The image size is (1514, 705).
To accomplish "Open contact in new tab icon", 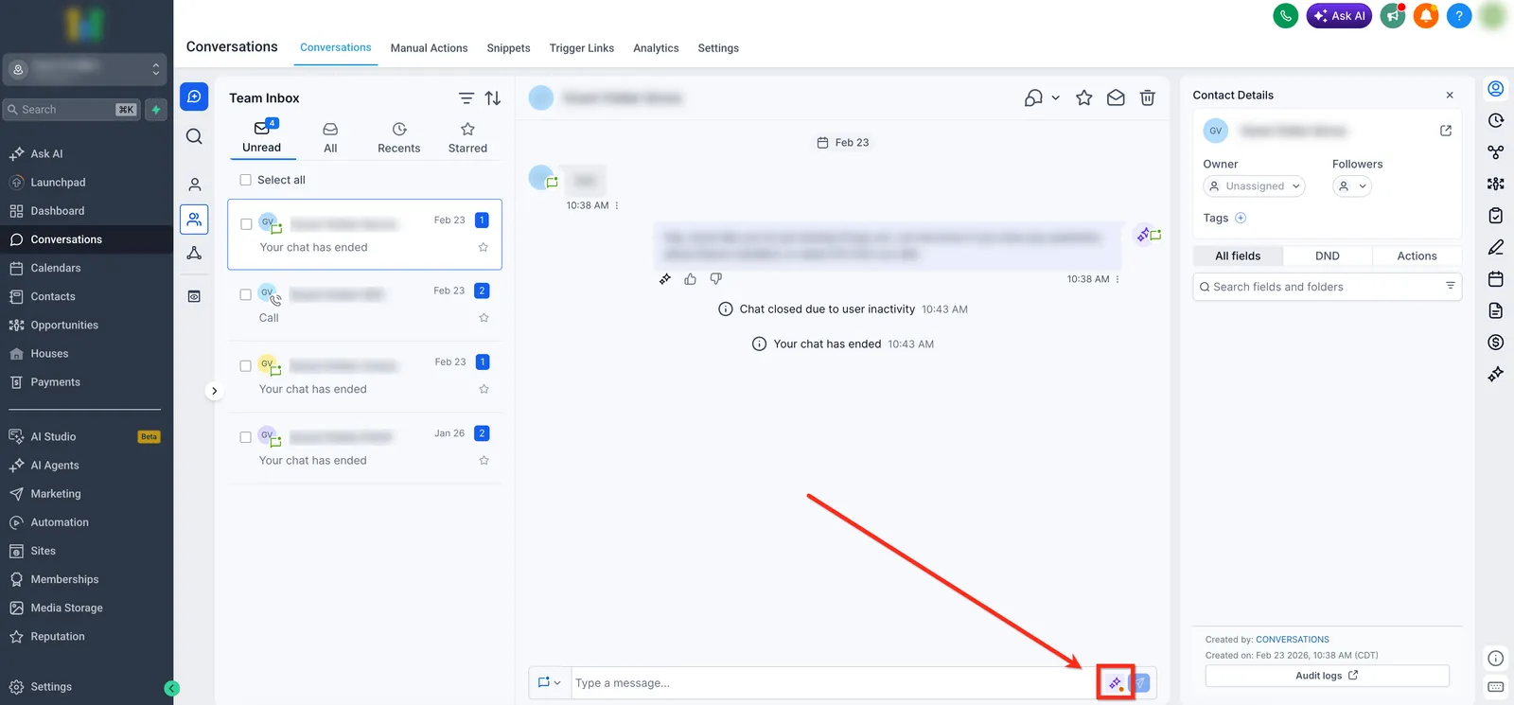I will pyautogui.click(x=1446, y=131).
